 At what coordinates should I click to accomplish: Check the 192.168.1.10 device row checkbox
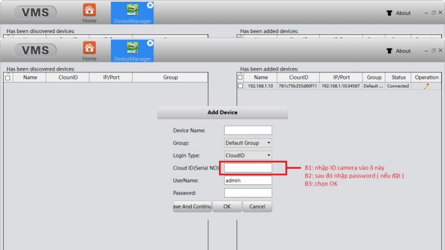point(240,86)
